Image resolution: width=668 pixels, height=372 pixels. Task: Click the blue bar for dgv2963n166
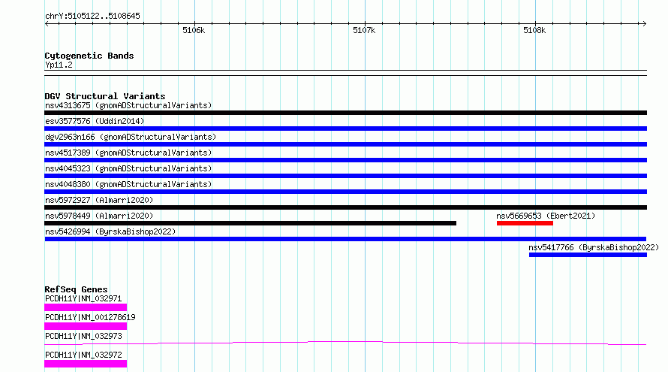345,144
